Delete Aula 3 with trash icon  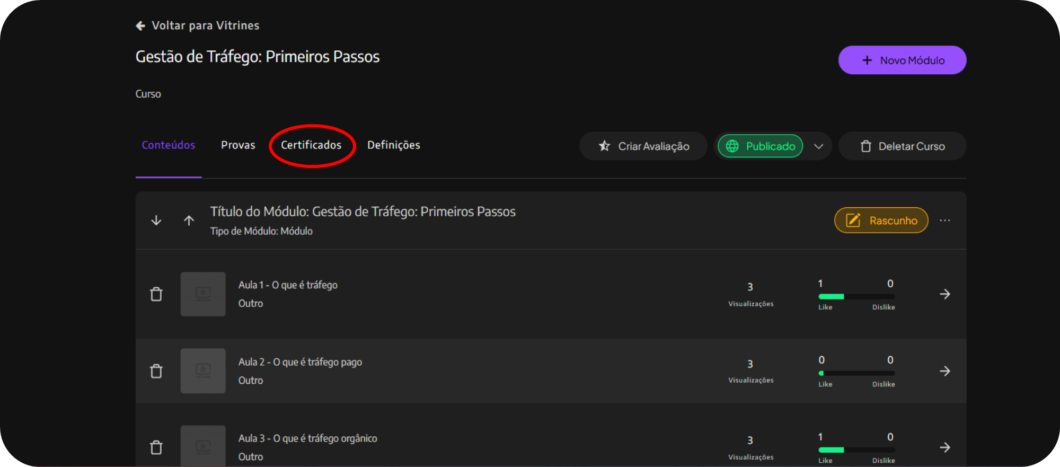[156, 447]
